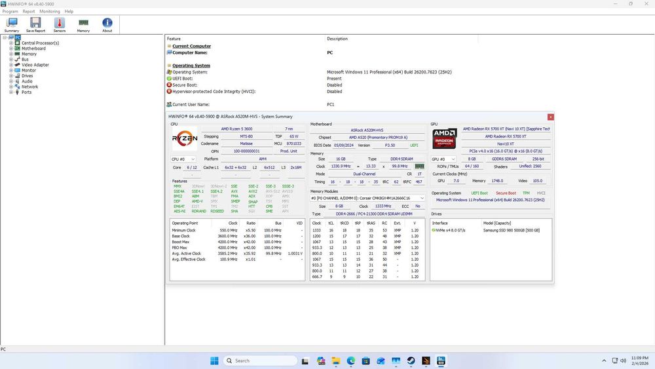The width and height of the screenshot is (655, 369).
Task: Open the CPU #0 selector dropdown
Action: click(x=183, y=159)
